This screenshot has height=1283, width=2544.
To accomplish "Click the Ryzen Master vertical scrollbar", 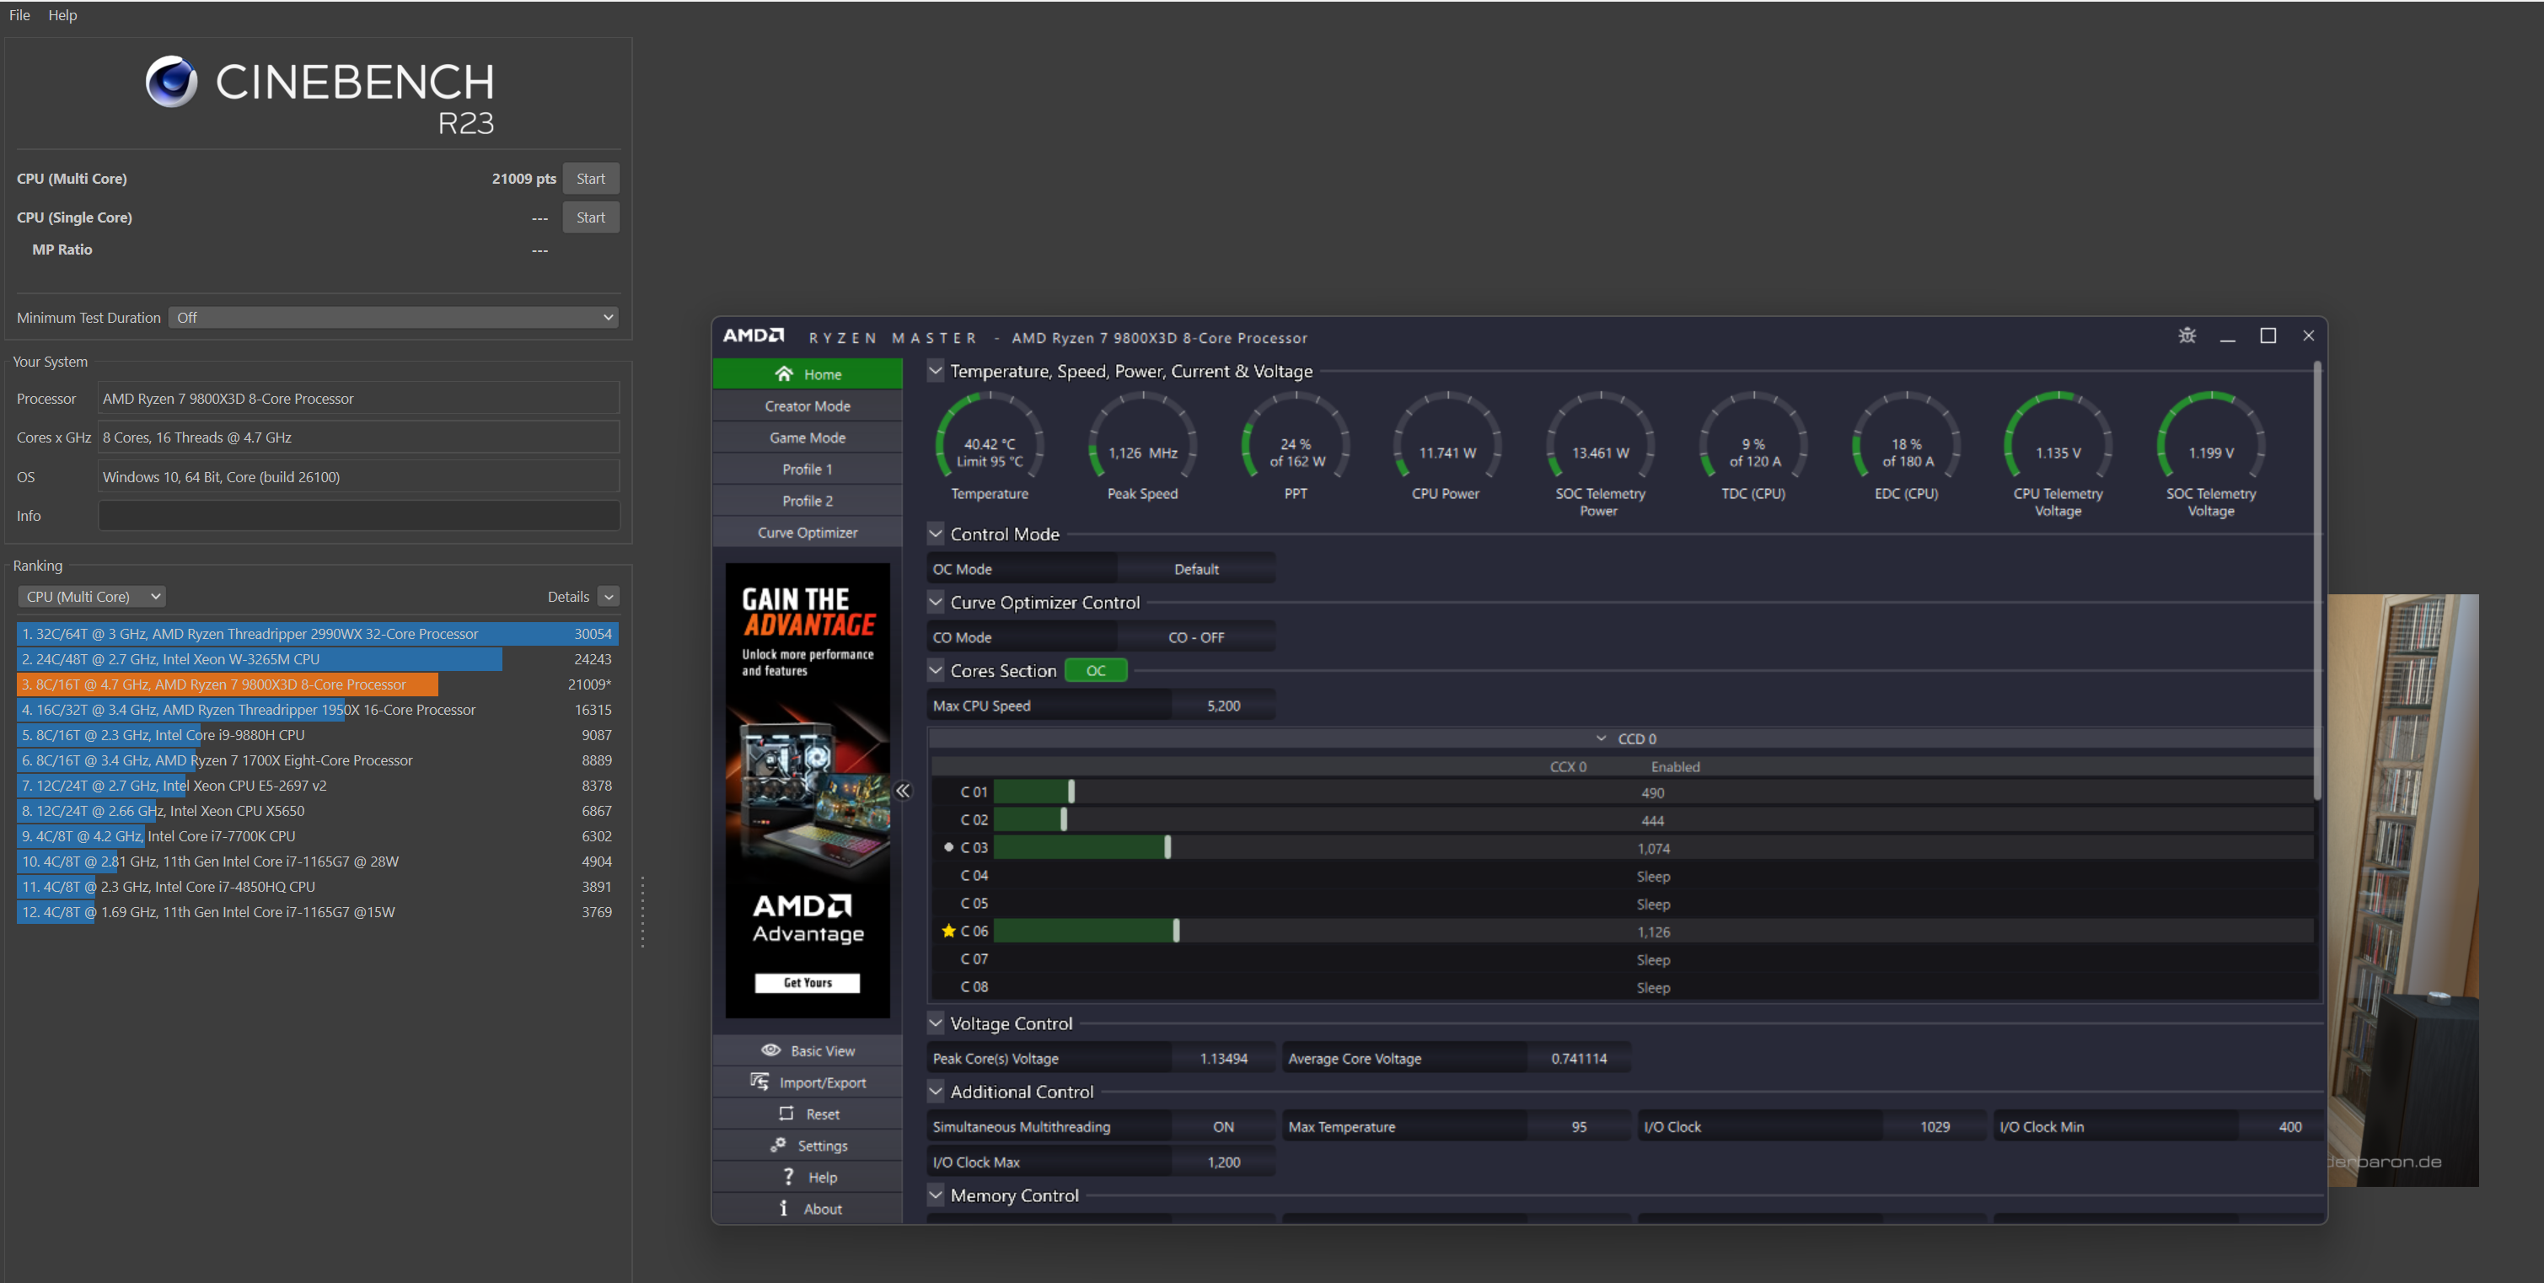I will (x=2317, y=582).
